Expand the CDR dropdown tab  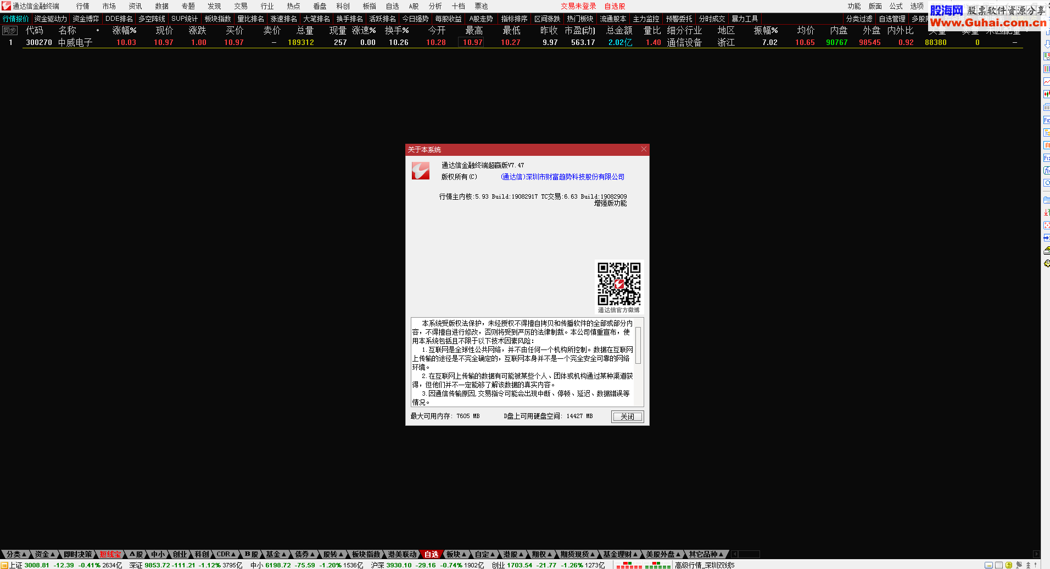[x=226, y=554]
